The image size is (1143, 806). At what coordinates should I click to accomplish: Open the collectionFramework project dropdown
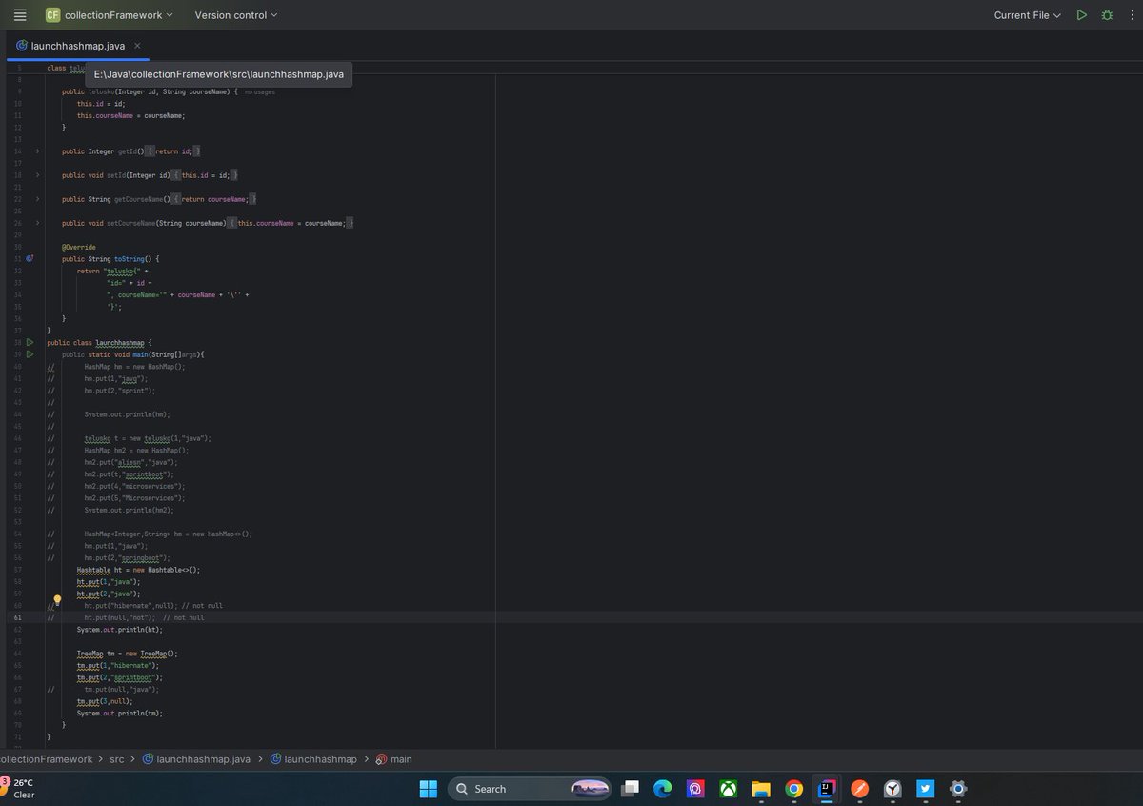(108, 14)
